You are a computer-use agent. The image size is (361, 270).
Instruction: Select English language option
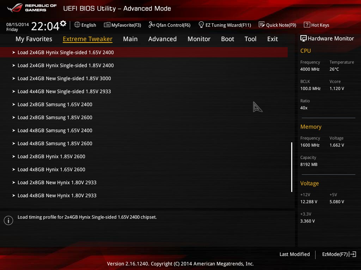(x=88, y=25)
